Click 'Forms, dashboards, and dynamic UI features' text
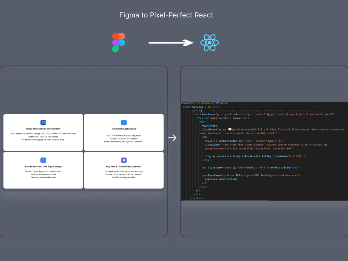 coord(124,142)
